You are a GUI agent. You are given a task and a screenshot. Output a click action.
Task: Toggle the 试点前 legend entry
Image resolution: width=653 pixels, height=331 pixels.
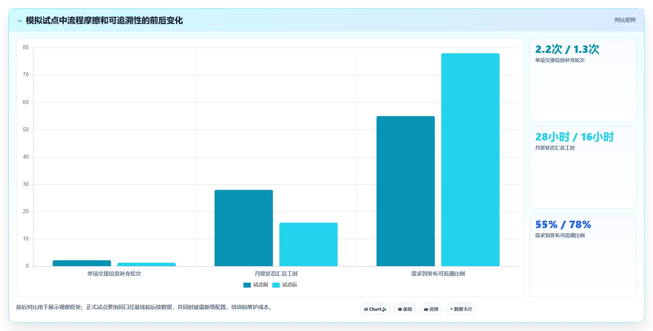pos(256,285)
